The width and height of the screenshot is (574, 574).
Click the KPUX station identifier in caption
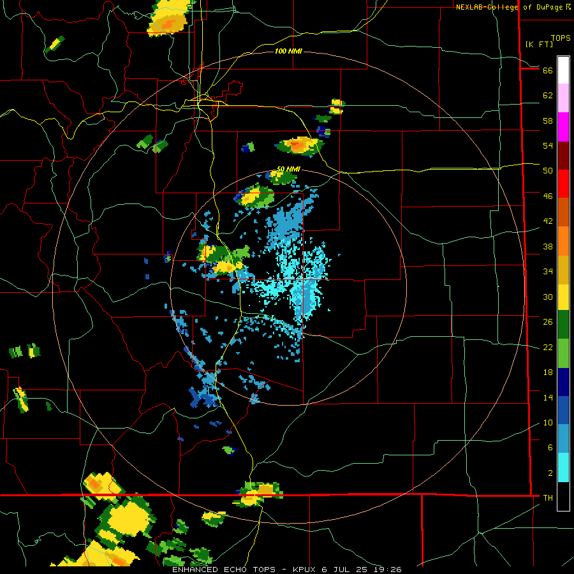[x=305, y=570]
